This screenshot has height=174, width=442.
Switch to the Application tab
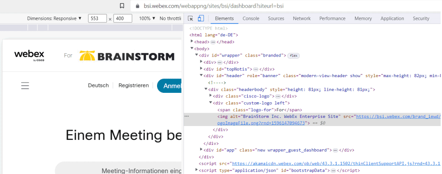point(392,18)
